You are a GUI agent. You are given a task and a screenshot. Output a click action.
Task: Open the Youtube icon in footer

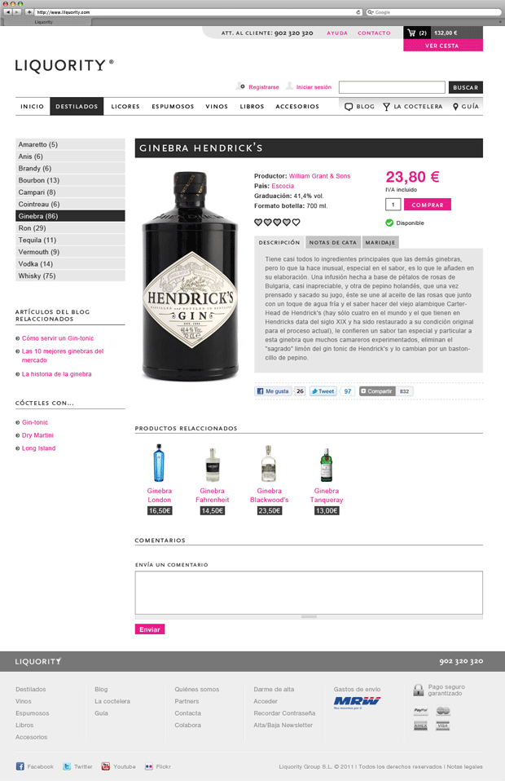pyautogui.click(x=105, y=766)
